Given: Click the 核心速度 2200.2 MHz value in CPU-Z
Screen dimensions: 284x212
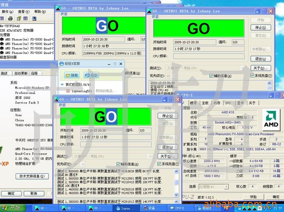Looking at the screenshot, I should coord(212,161).
